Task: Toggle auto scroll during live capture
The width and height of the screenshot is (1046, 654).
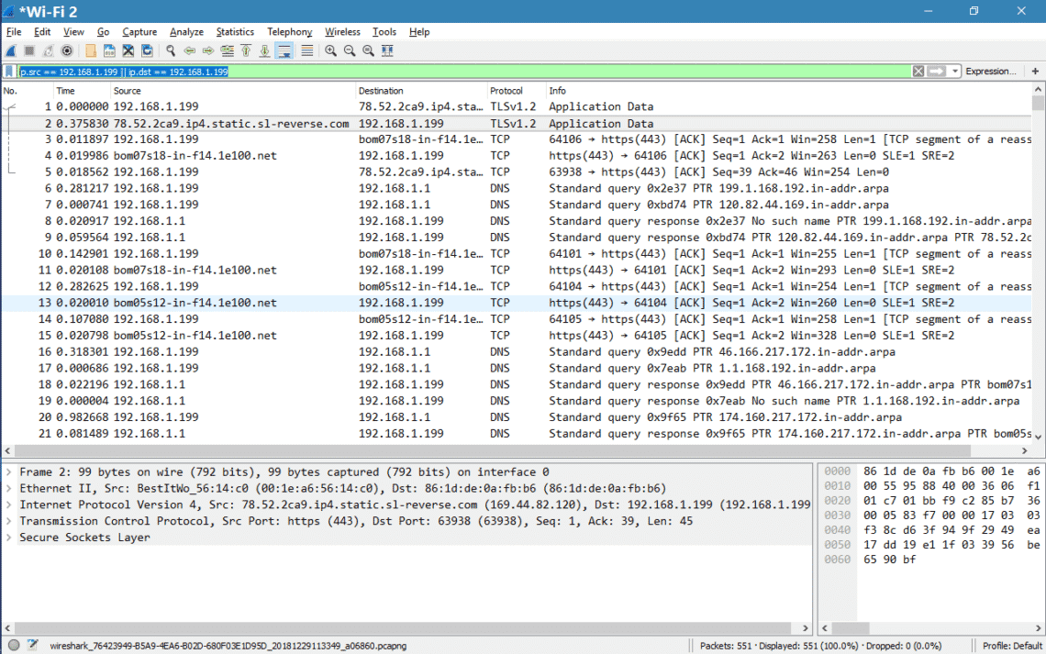Action: [284, 50]
